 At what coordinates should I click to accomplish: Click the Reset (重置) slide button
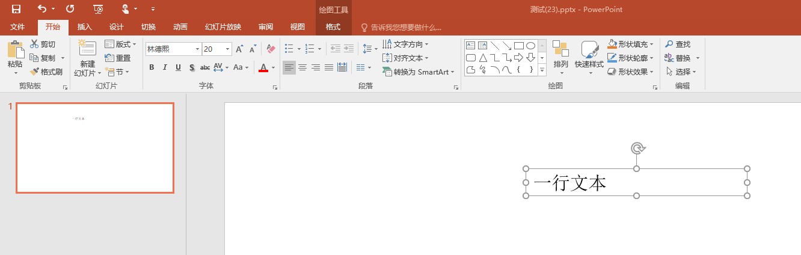[118, 58]
